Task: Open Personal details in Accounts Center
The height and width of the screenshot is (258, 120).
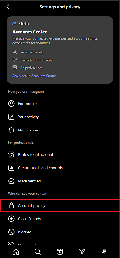Action: pos(32,52)
